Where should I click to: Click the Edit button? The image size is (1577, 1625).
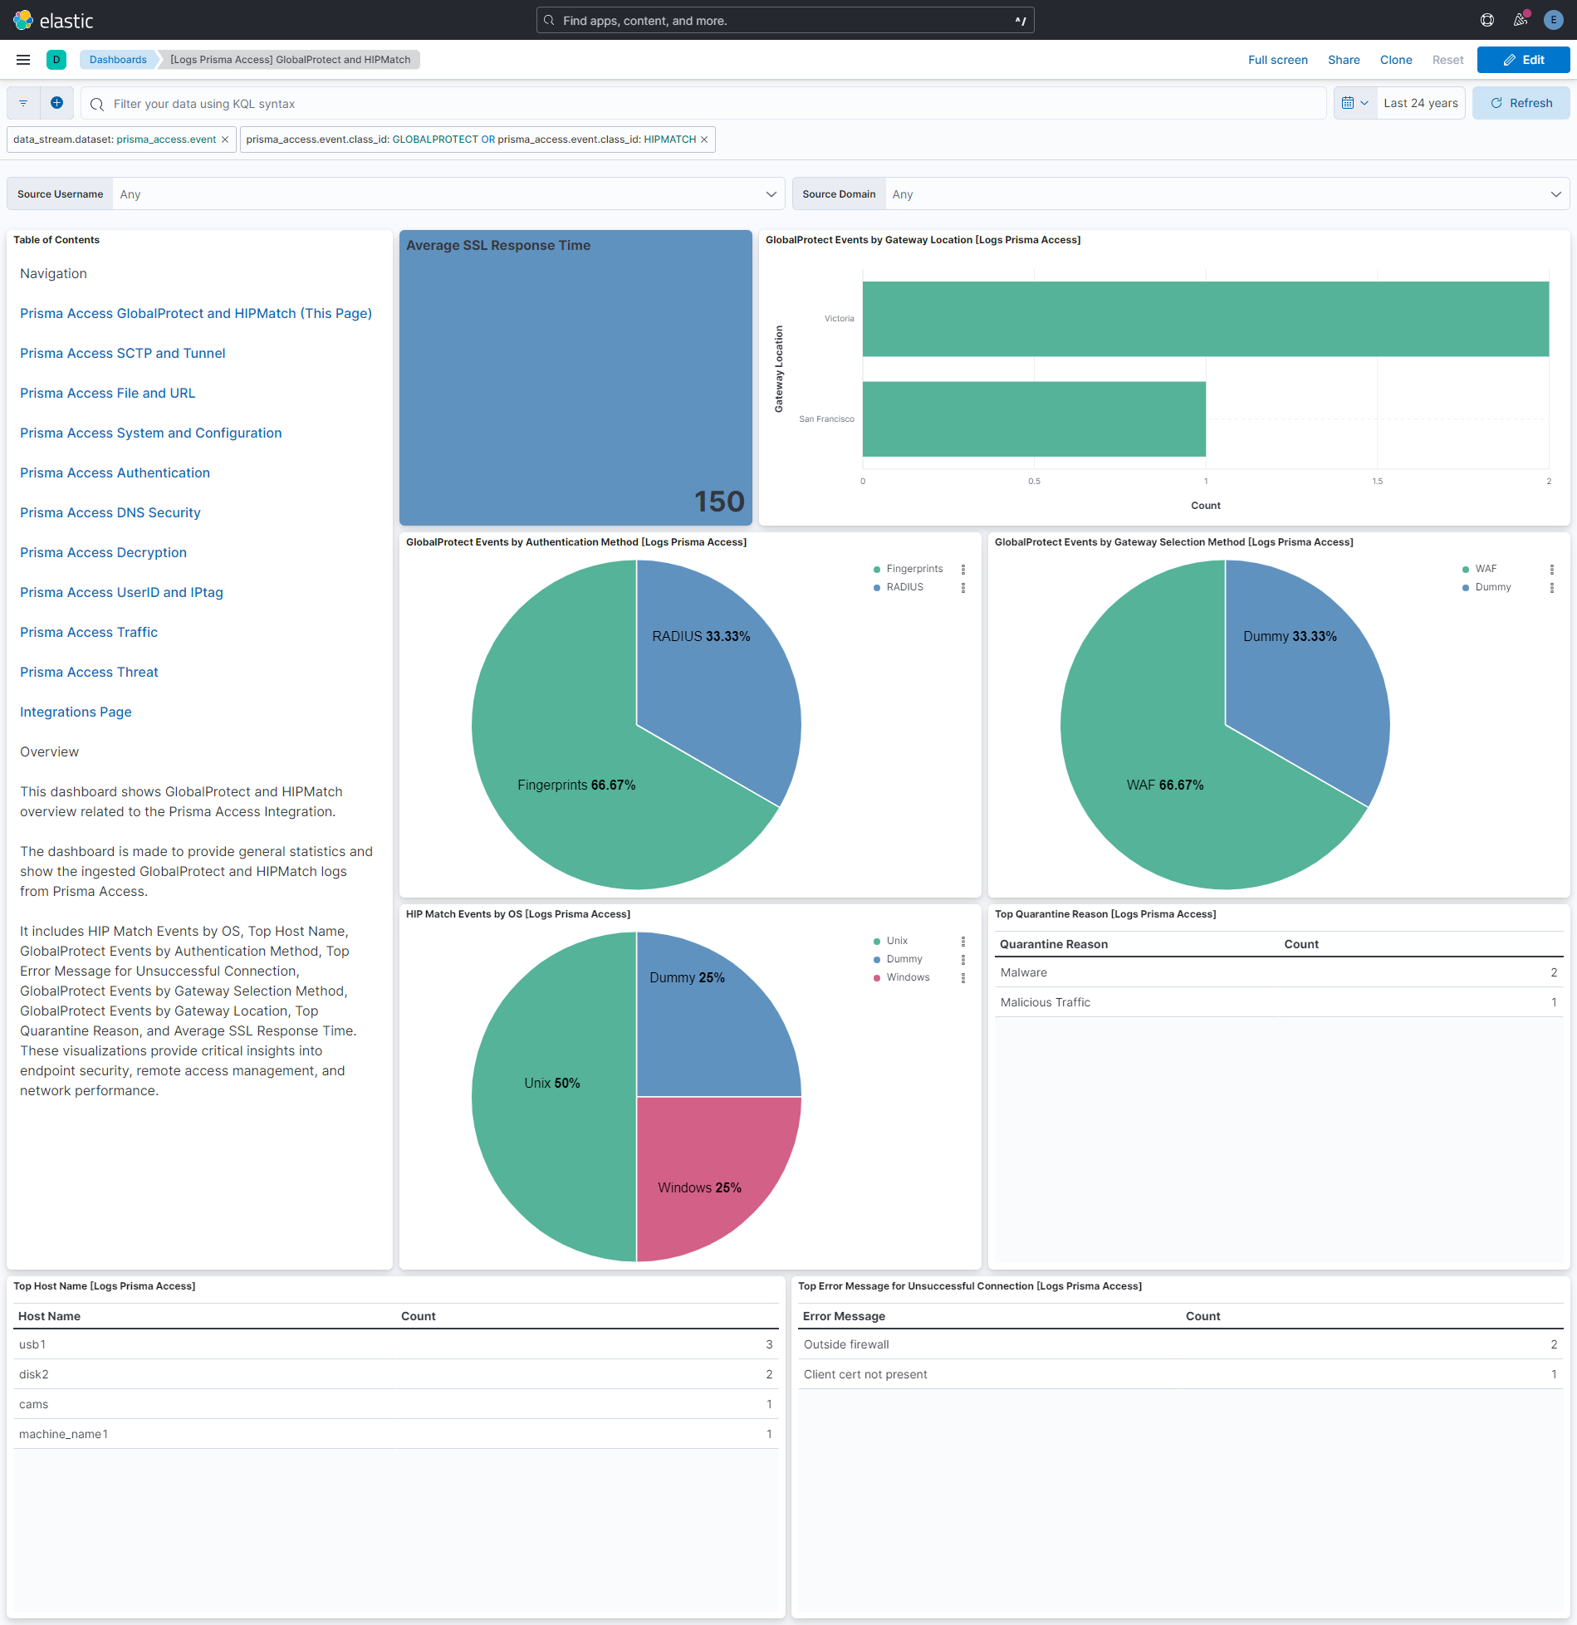1523,59
